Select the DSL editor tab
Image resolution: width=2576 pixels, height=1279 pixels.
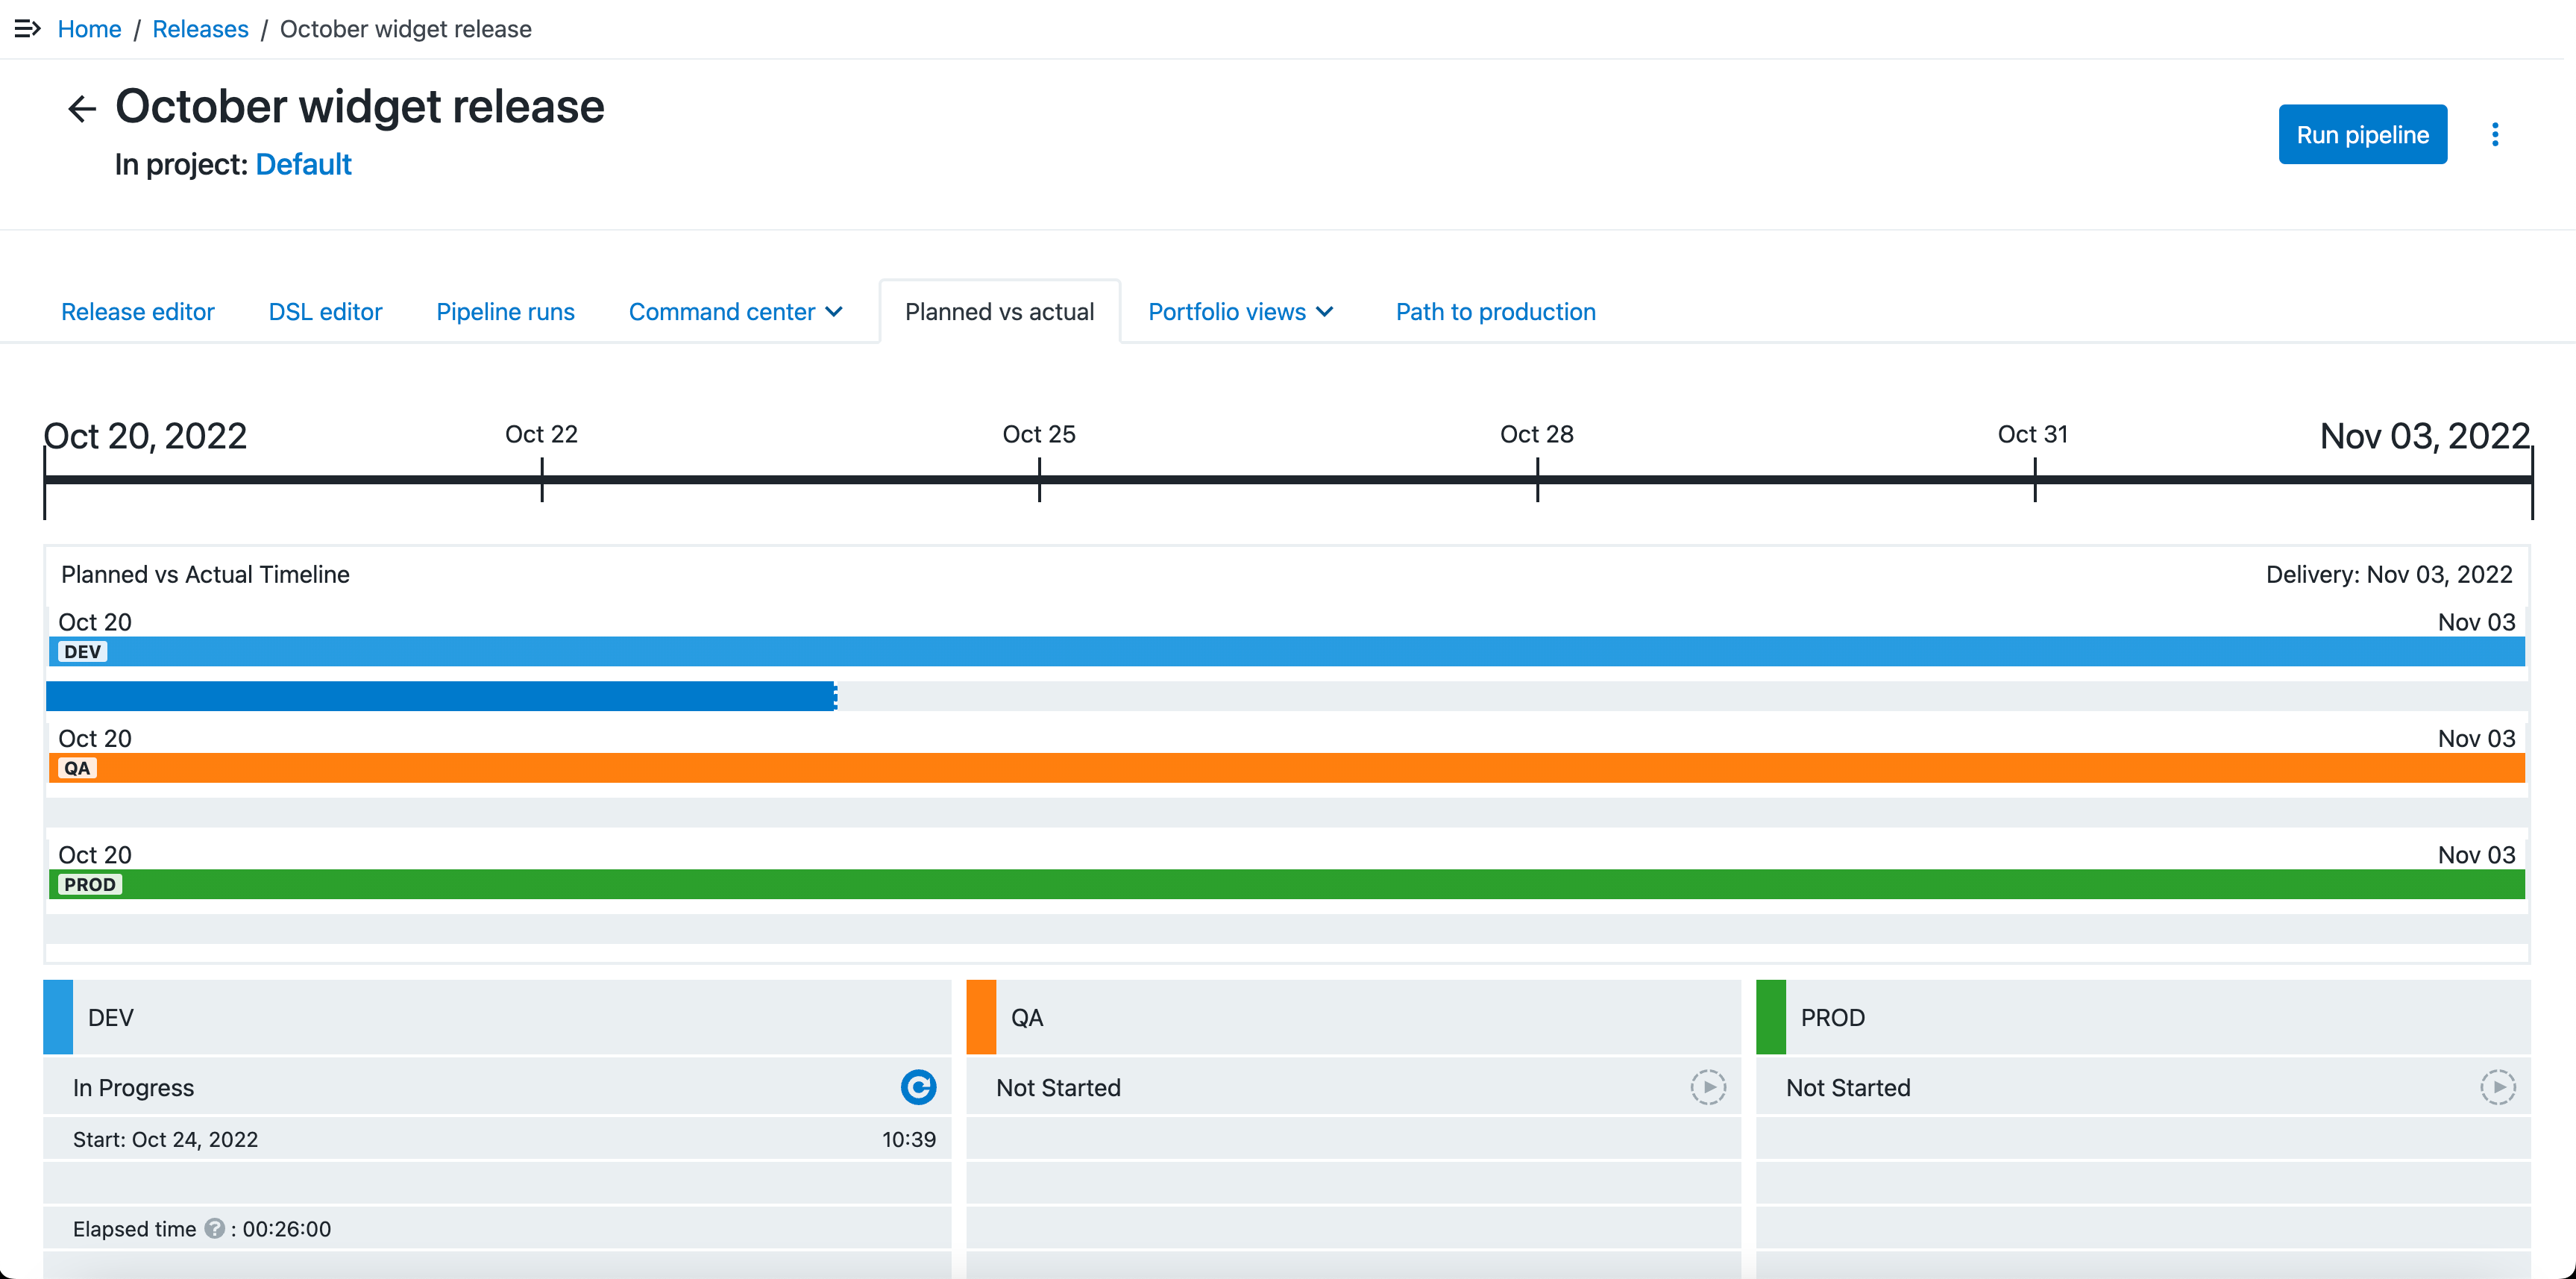tap(325, 310)
